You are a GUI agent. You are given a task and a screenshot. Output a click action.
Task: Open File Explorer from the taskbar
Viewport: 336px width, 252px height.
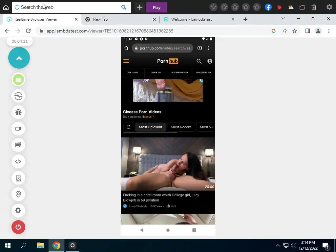click(40, 245)
